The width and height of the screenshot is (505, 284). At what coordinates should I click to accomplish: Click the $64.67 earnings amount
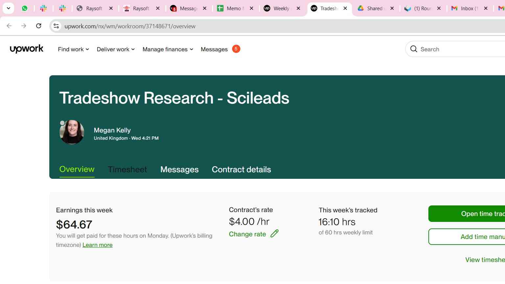(x=74, y=225)
